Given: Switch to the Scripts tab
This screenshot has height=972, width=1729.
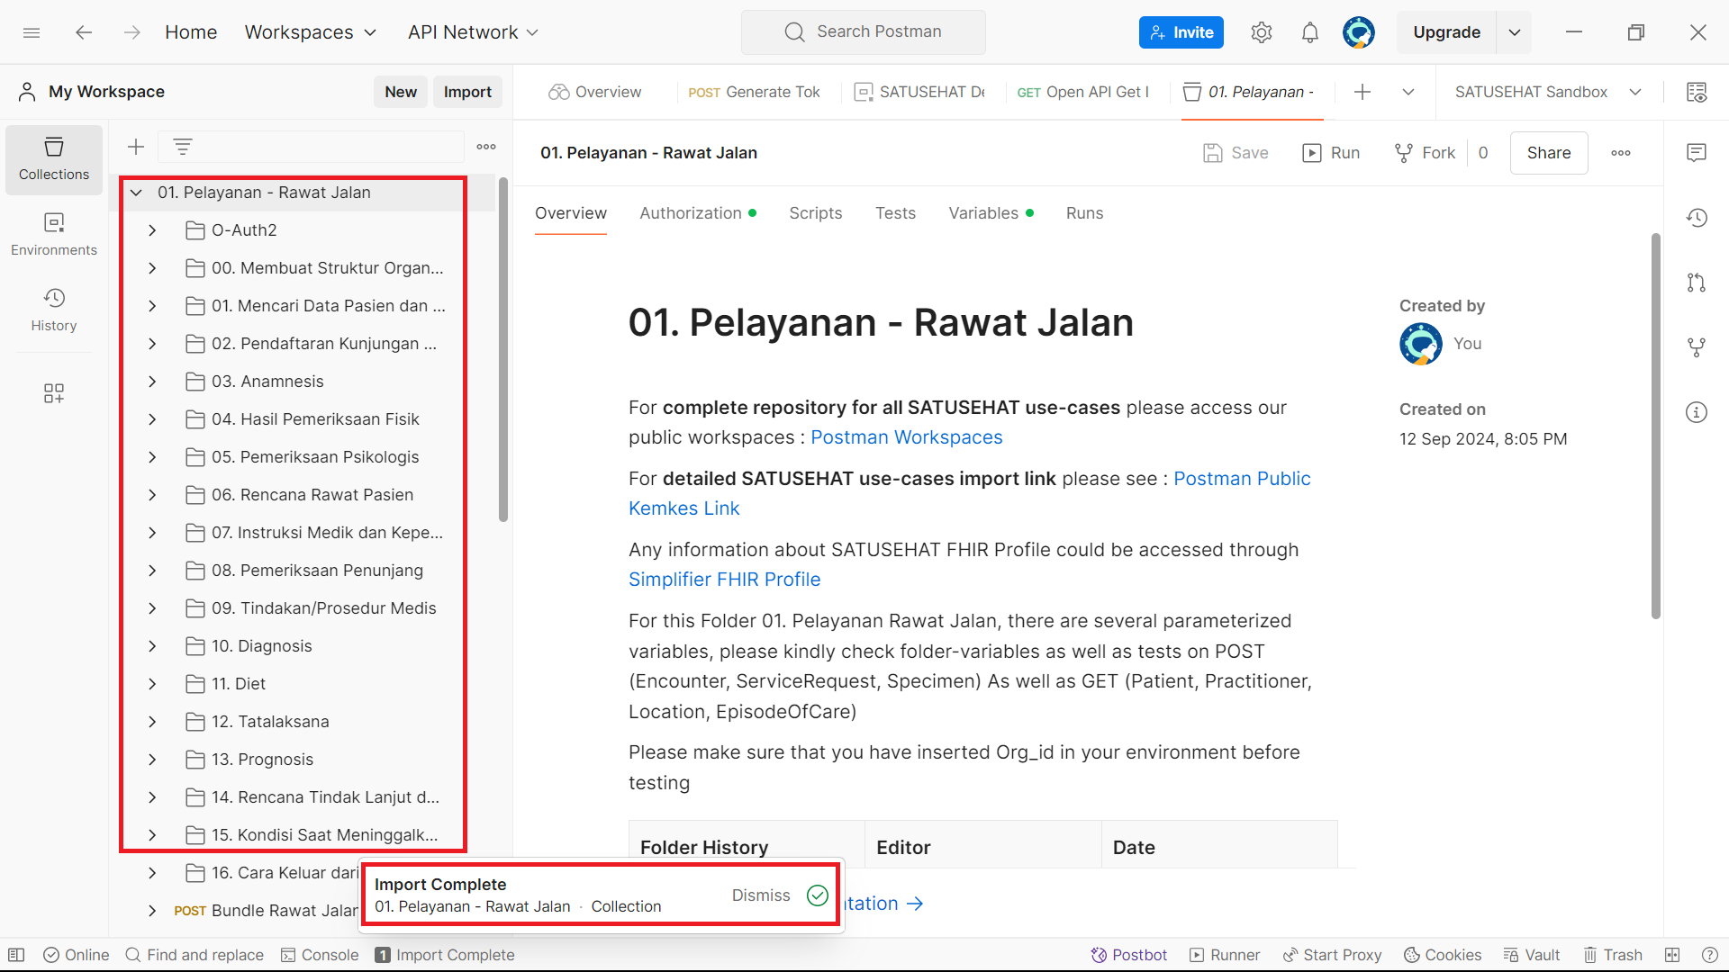Looking at the screenshot, I should click(816, 213).
